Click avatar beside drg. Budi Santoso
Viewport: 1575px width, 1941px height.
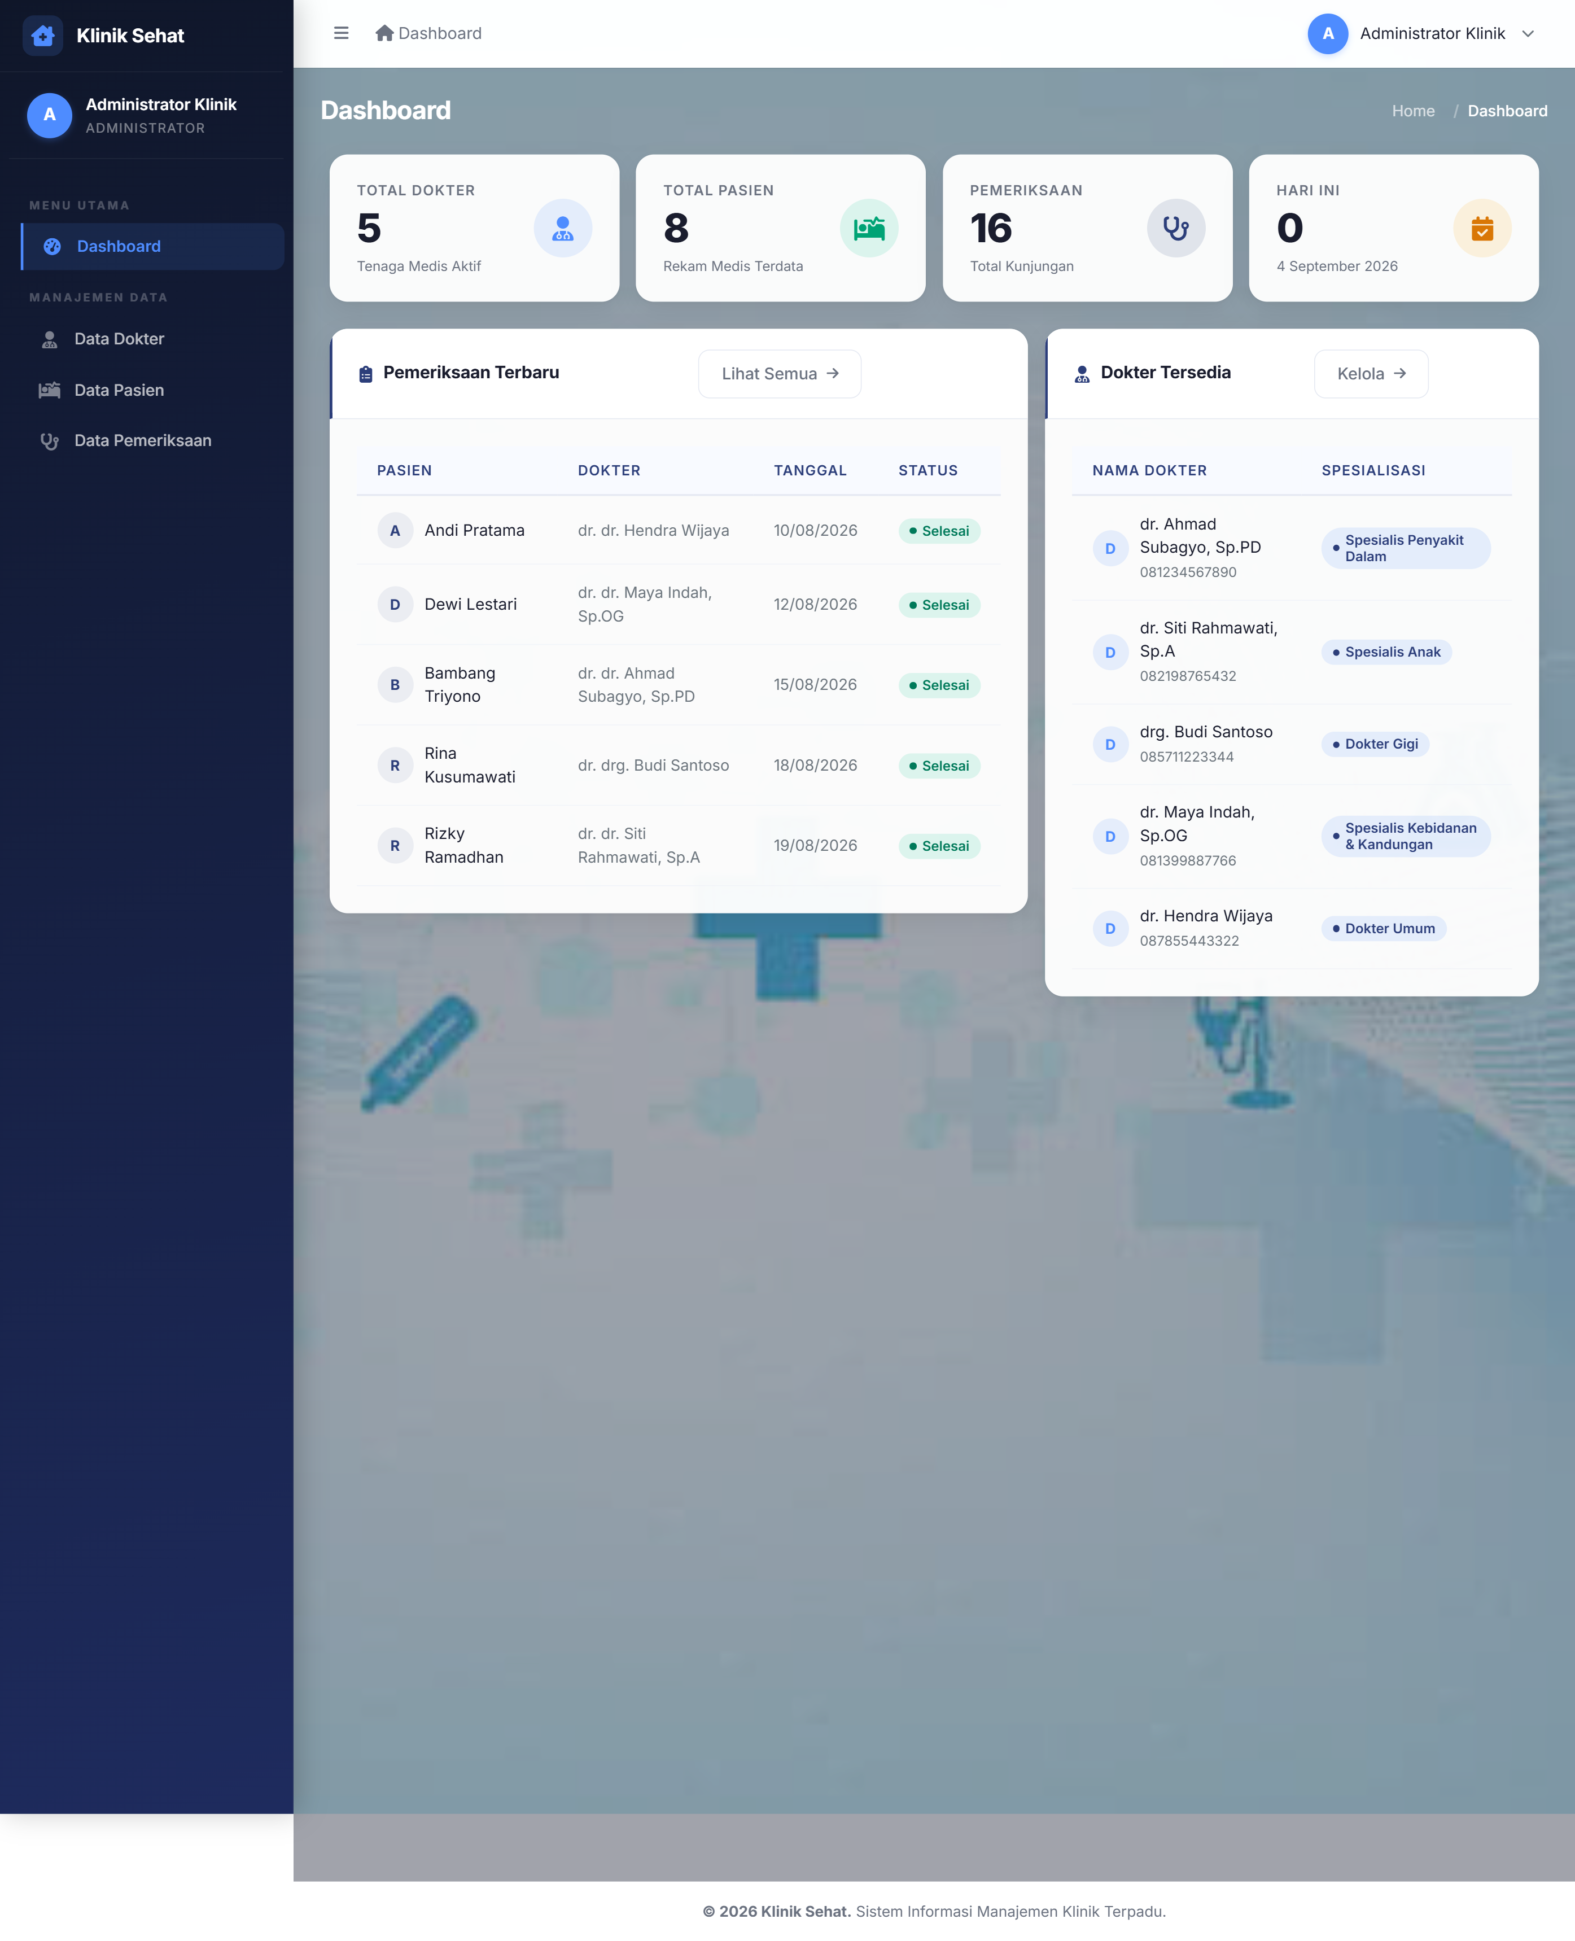1110,744
